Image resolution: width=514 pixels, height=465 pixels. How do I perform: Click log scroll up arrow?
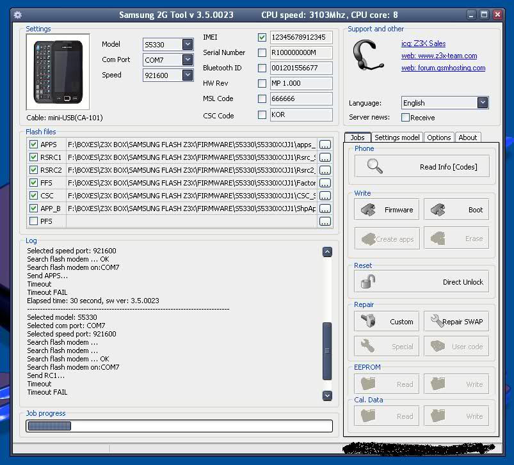(327, 252)
